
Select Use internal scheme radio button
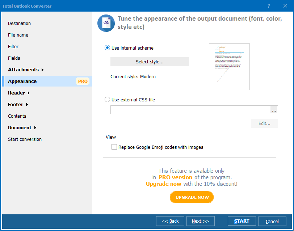click(107, 48)
